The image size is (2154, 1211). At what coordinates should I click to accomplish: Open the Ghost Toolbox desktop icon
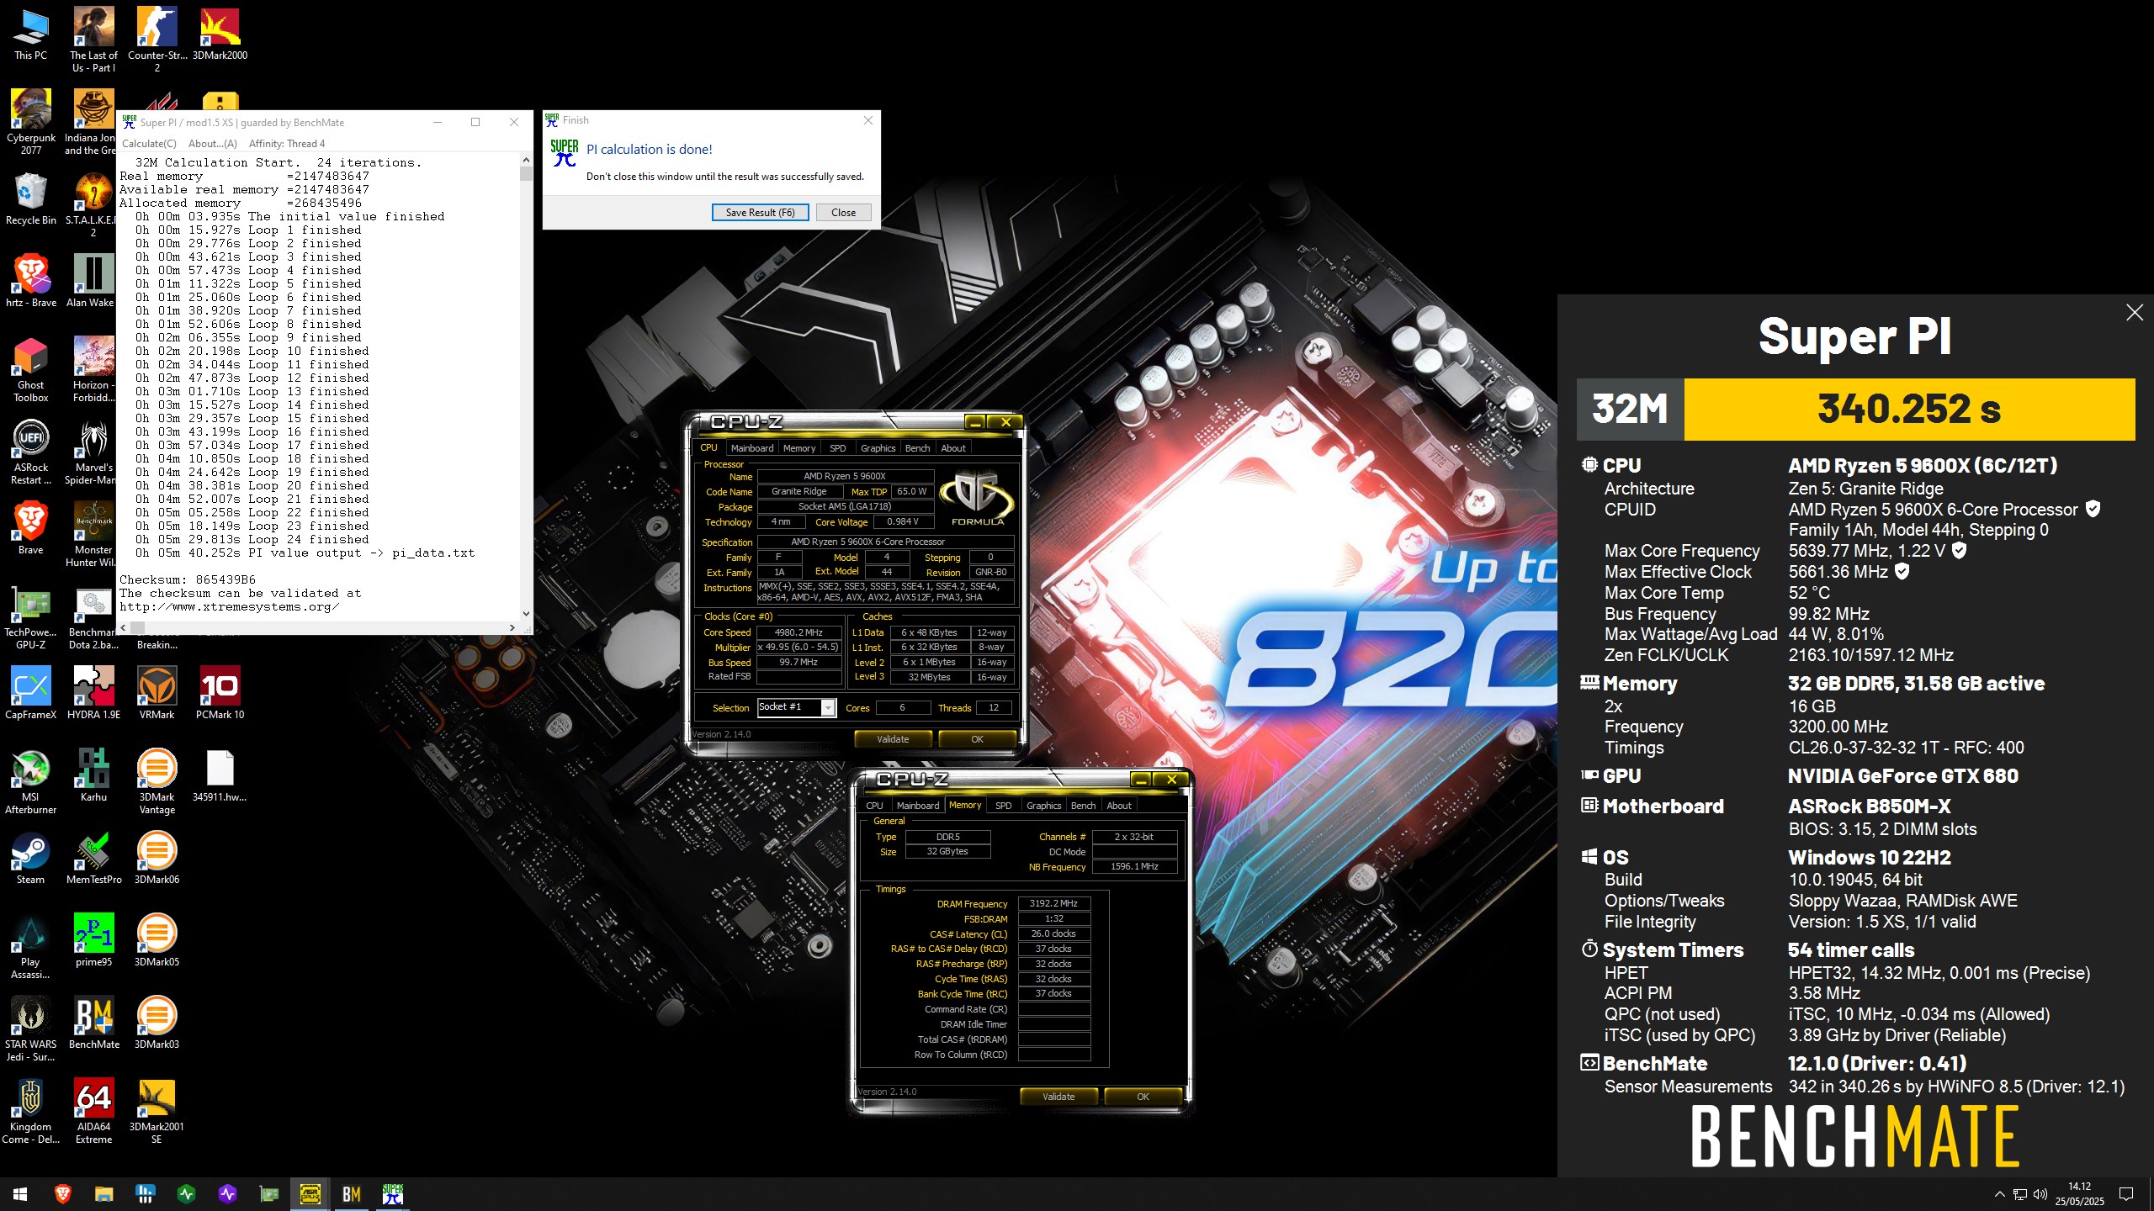30,369
